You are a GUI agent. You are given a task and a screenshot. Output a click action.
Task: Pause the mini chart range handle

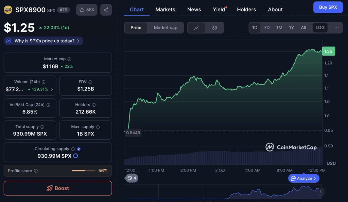click(321, 191)
